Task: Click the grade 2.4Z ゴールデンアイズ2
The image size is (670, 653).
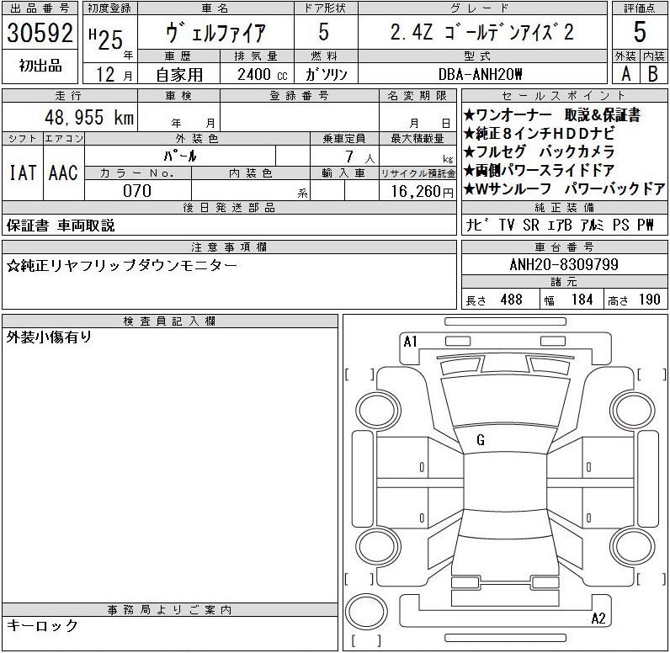Action: click(x=481, y=33)
